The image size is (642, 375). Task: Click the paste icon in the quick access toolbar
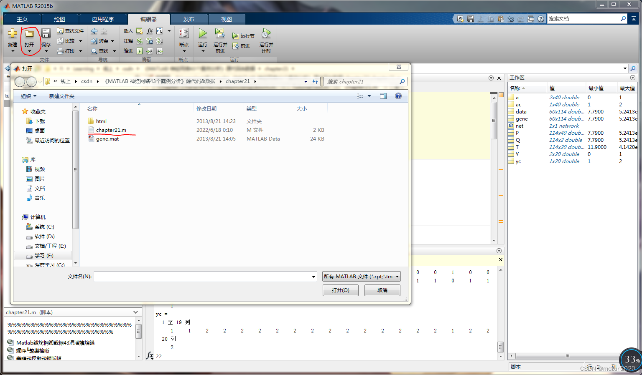tap(501, 19)
